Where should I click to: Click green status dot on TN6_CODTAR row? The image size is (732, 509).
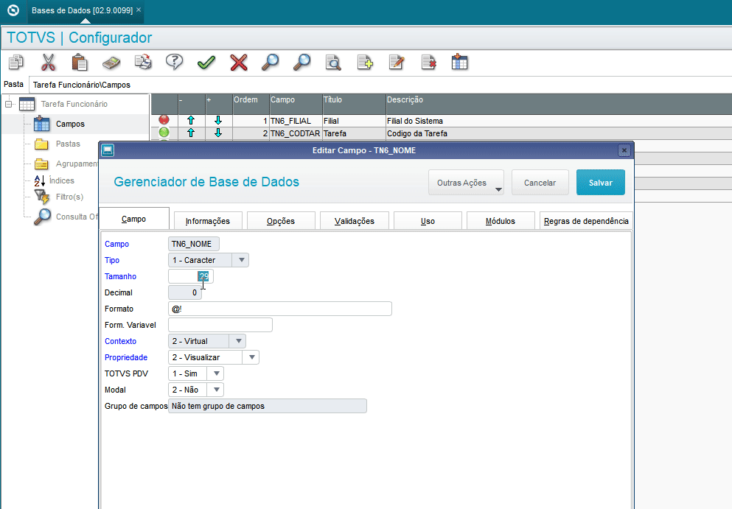[x=164, y=133]
